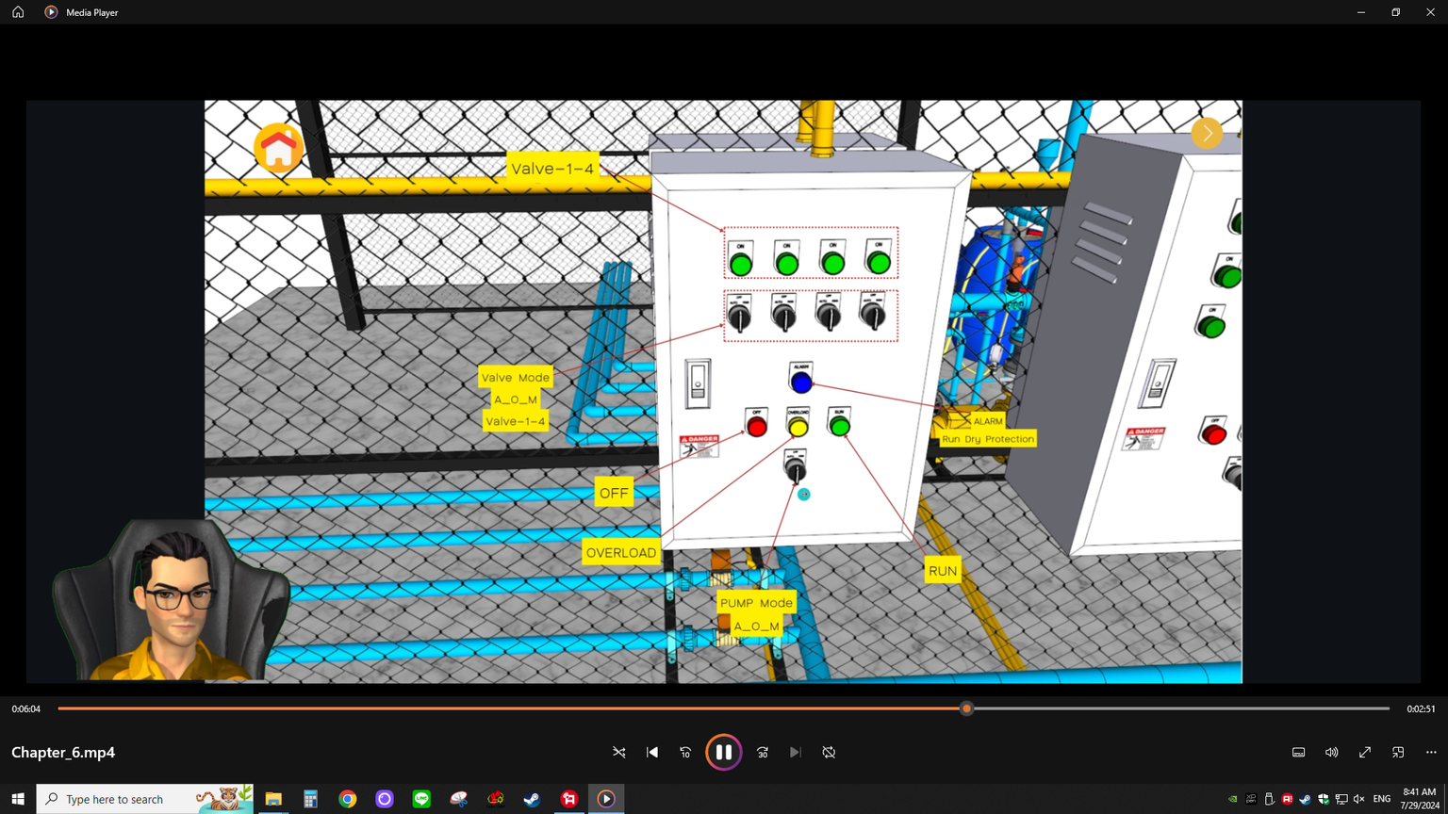Click the yellow next arrow in the video
The image size is (1448, 814).
coord(1207,134)
